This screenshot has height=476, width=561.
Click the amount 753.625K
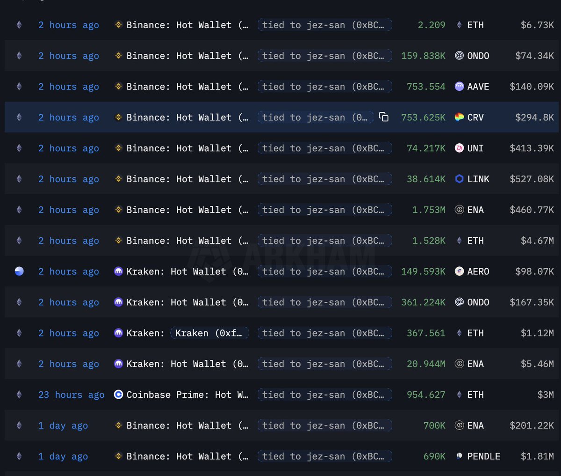(424, 117)
